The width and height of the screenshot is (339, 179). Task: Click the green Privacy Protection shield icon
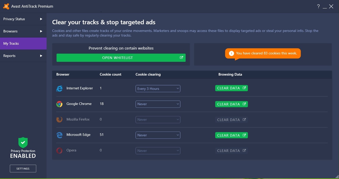click(x=23, y=142)
